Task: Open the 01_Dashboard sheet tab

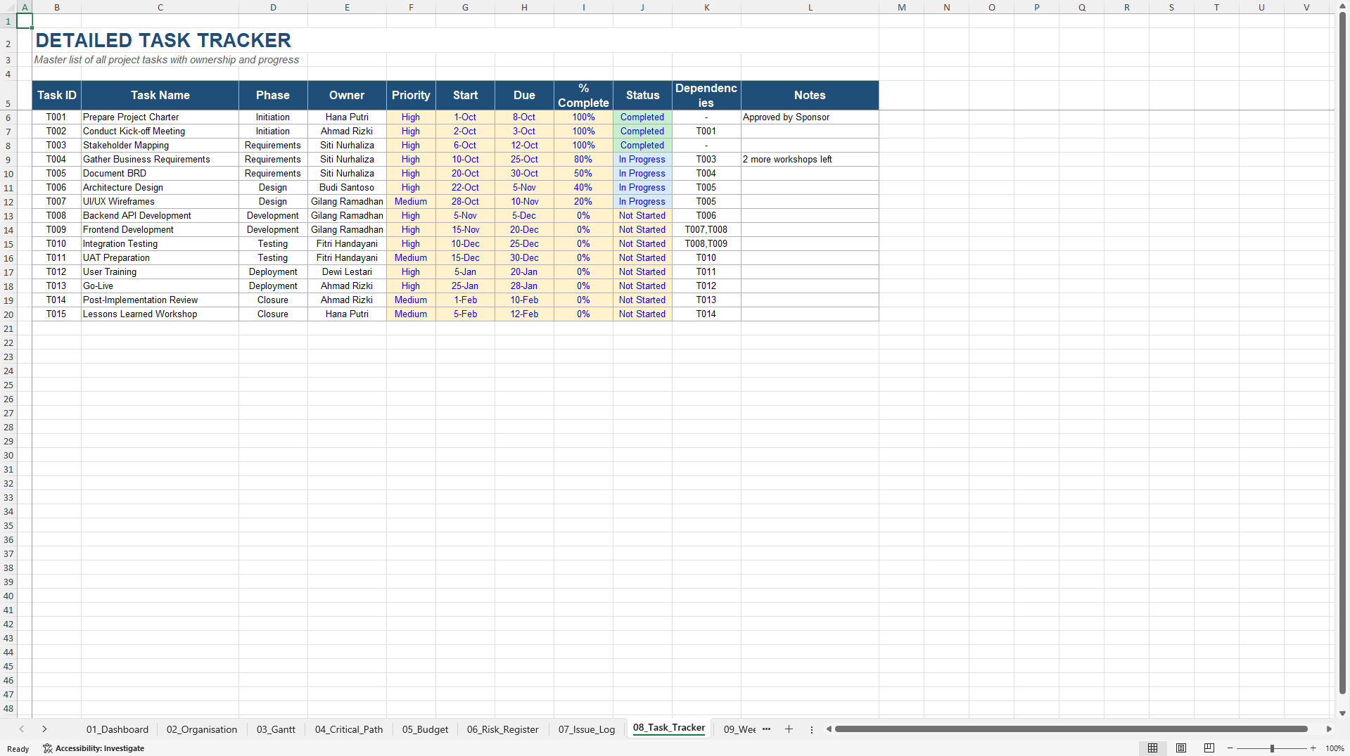Action: (x=117, y=729)
